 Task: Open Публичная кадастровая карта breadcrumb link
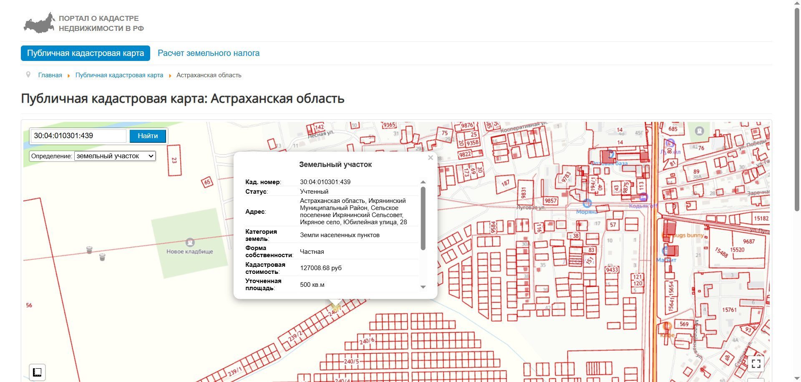pyautogui.click(x=119, y=75)
